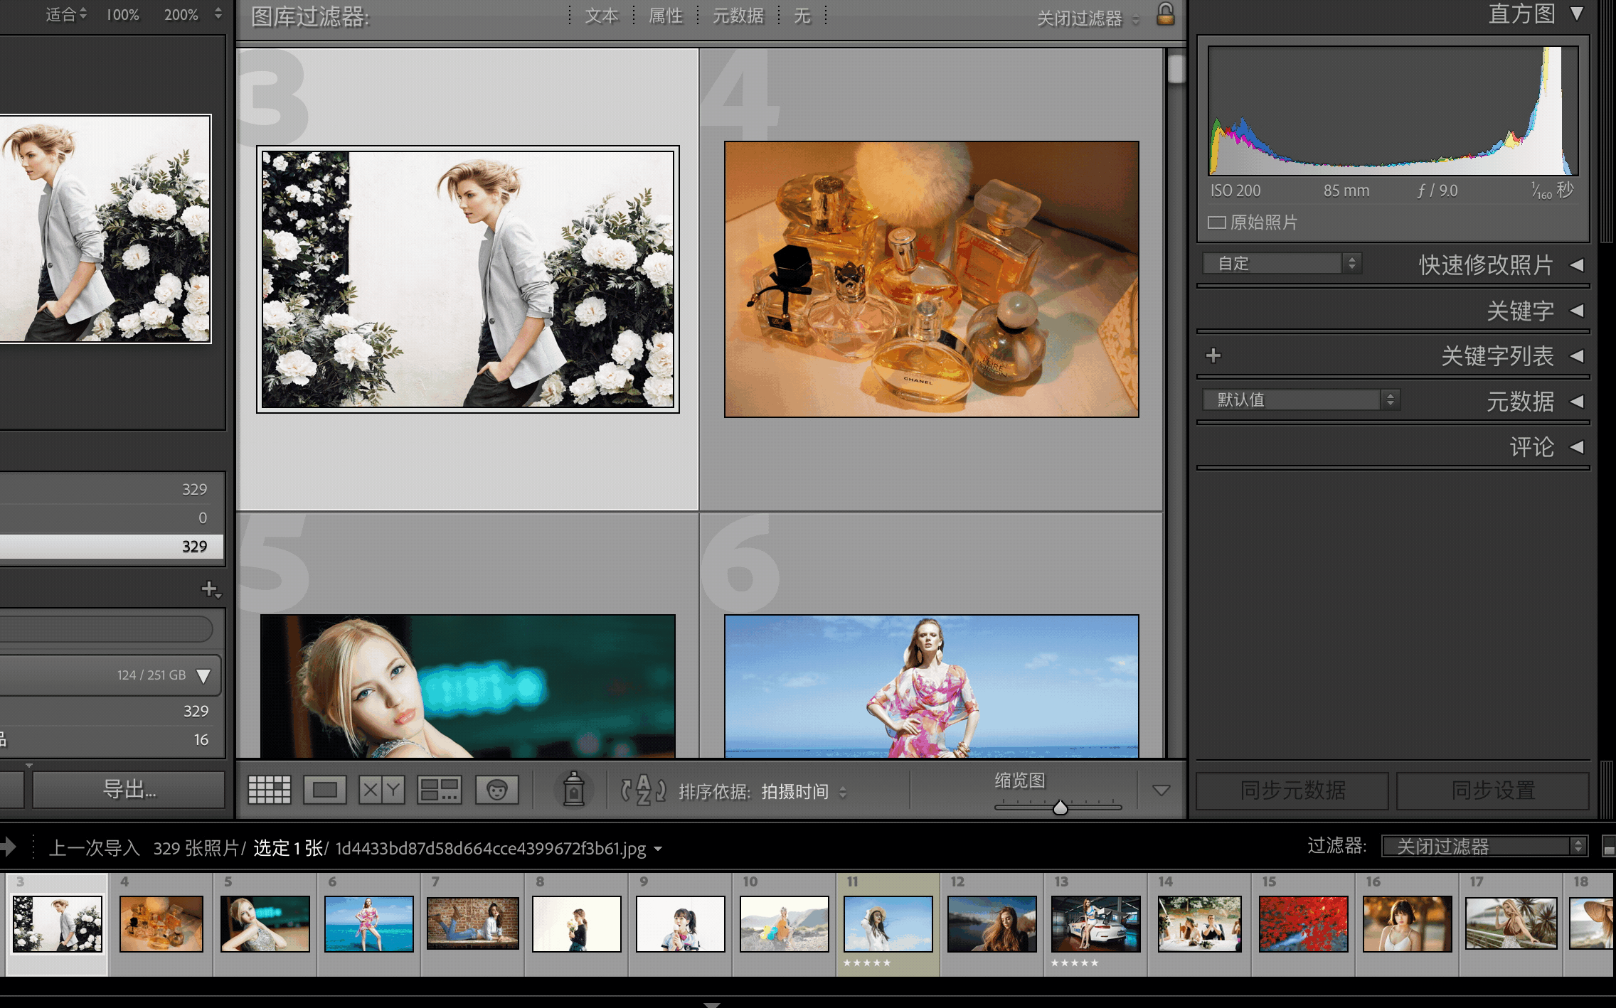The width and height of the screenshot is (1616, 1008).
Task: Select filmstrip thumbnail 10
Action: coord(784,923)
